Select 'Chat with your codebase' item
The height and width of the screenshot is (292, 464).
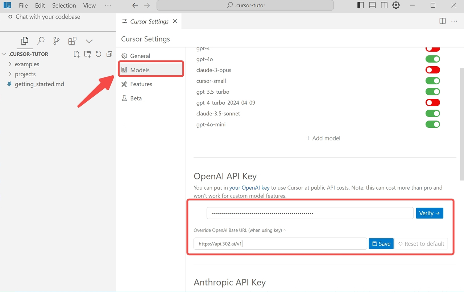(48, 17)
